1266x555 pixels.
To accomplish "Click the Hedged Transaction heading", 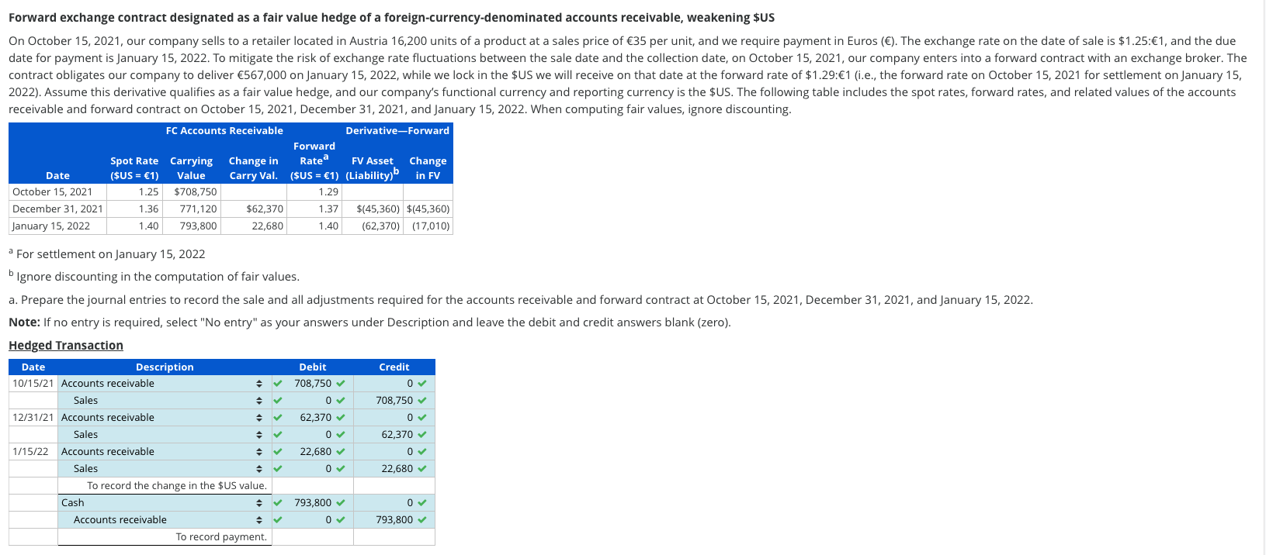I will pyautogui.click(x=65, y=345).
